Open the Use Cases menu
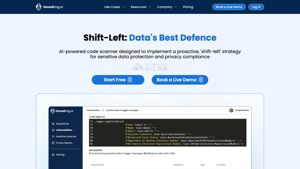Screen dimensions: 300x169 coord(112,7)
